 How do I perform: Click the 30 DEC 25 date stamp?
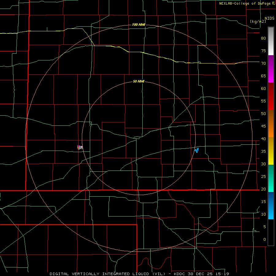point(201,274)
